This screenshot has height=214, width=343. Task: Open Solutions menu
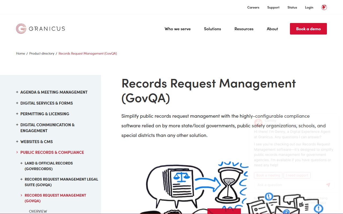(212, 29)
